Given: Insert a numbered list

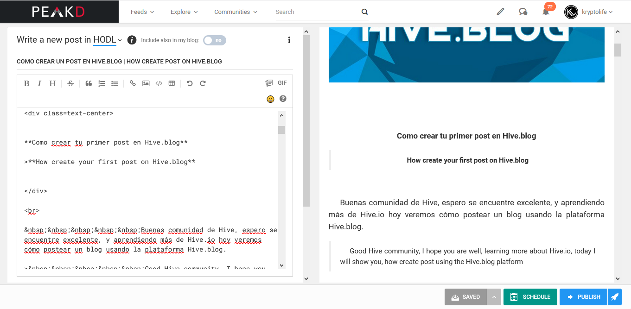Looking at the screenshot, I should click(x=102, y=83).
